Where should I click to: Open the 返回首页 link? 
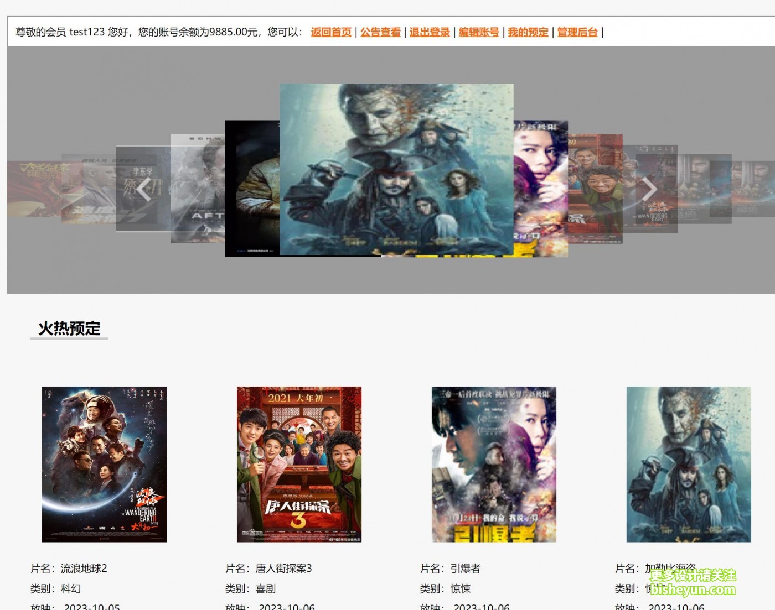(331, 32)
